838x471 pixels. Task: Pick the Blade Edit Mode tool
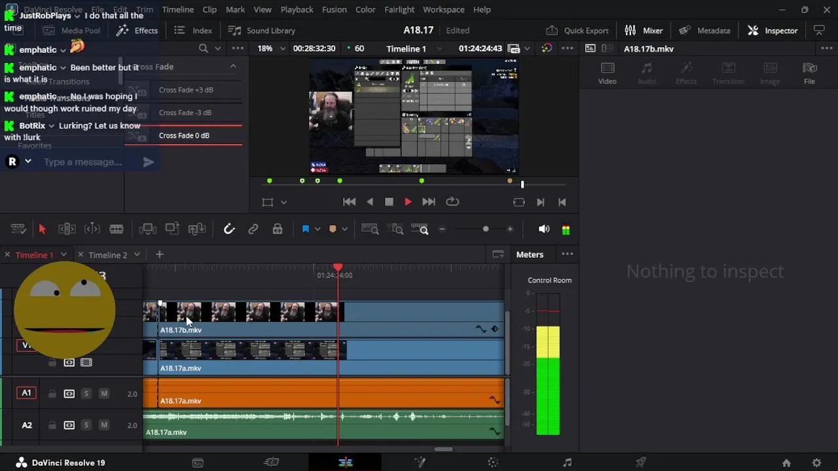pyautogui.click(x=117, y=229)
